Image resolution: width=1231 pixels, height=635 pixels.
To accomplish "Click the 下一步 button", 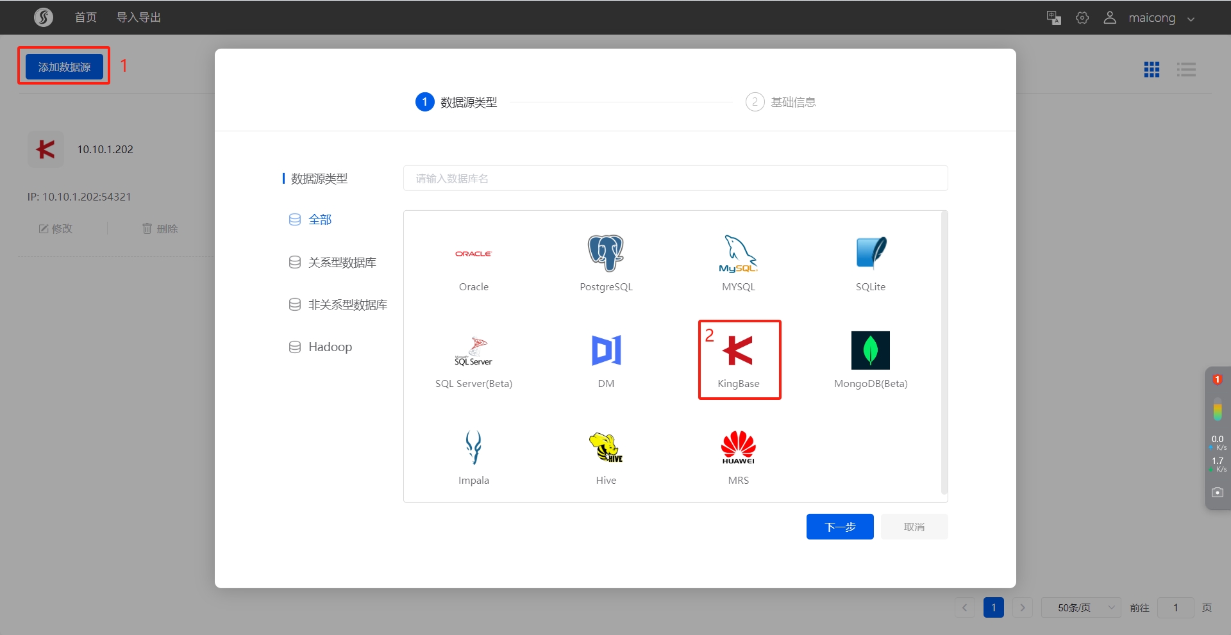I will tap(840, 527).
